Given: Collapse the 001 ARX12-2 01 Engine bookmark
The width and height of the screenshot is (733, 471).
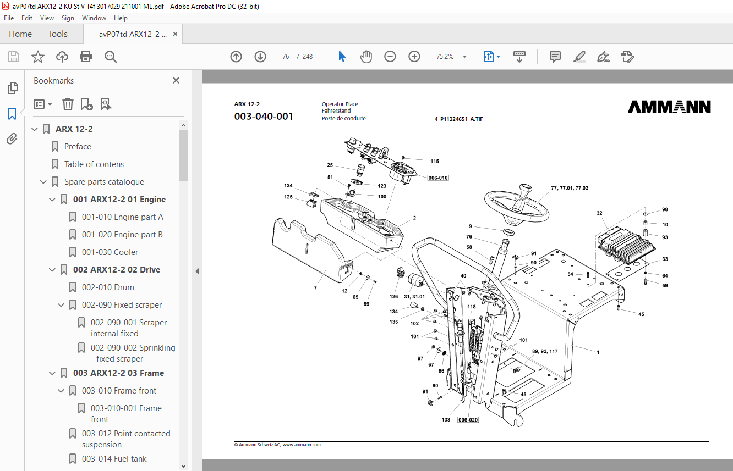Looking at the screenshot, I should [x=52, y=200].
